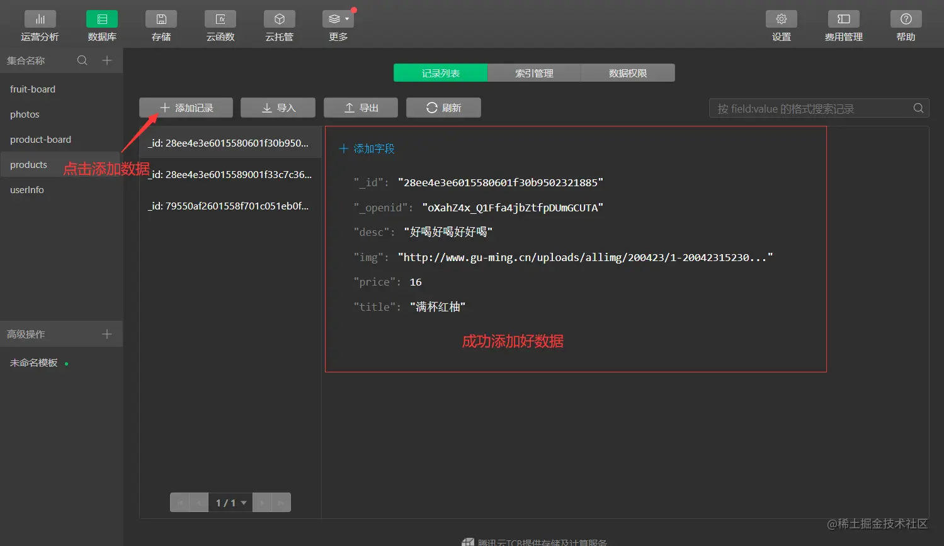Viewport: 944px width, 546px height.
Task: Click the 导出 export button
Action: [361, 108]
